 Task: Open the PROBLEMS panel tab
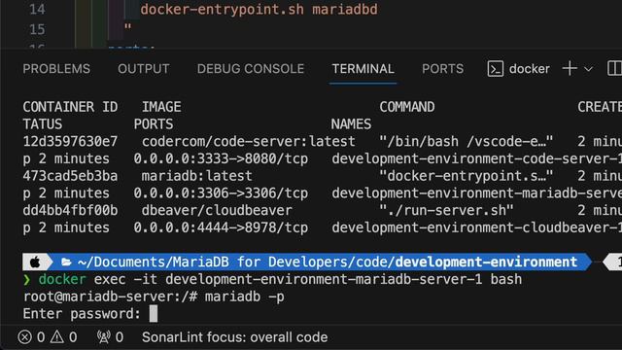pyautogui.click(x=56, y=69)
